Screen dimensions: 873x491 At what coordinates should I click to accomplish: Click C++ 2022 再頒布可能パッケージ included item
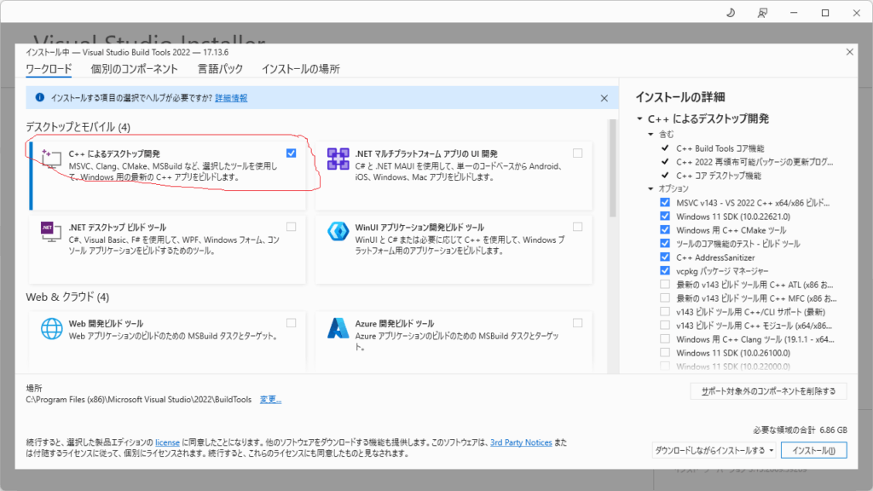click(754, 162)
